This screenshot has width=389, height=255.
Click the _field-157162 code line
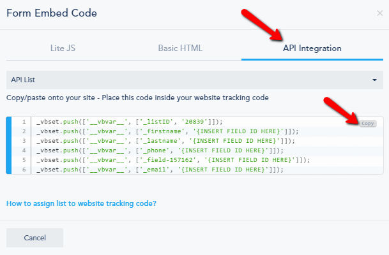point(172,159)
